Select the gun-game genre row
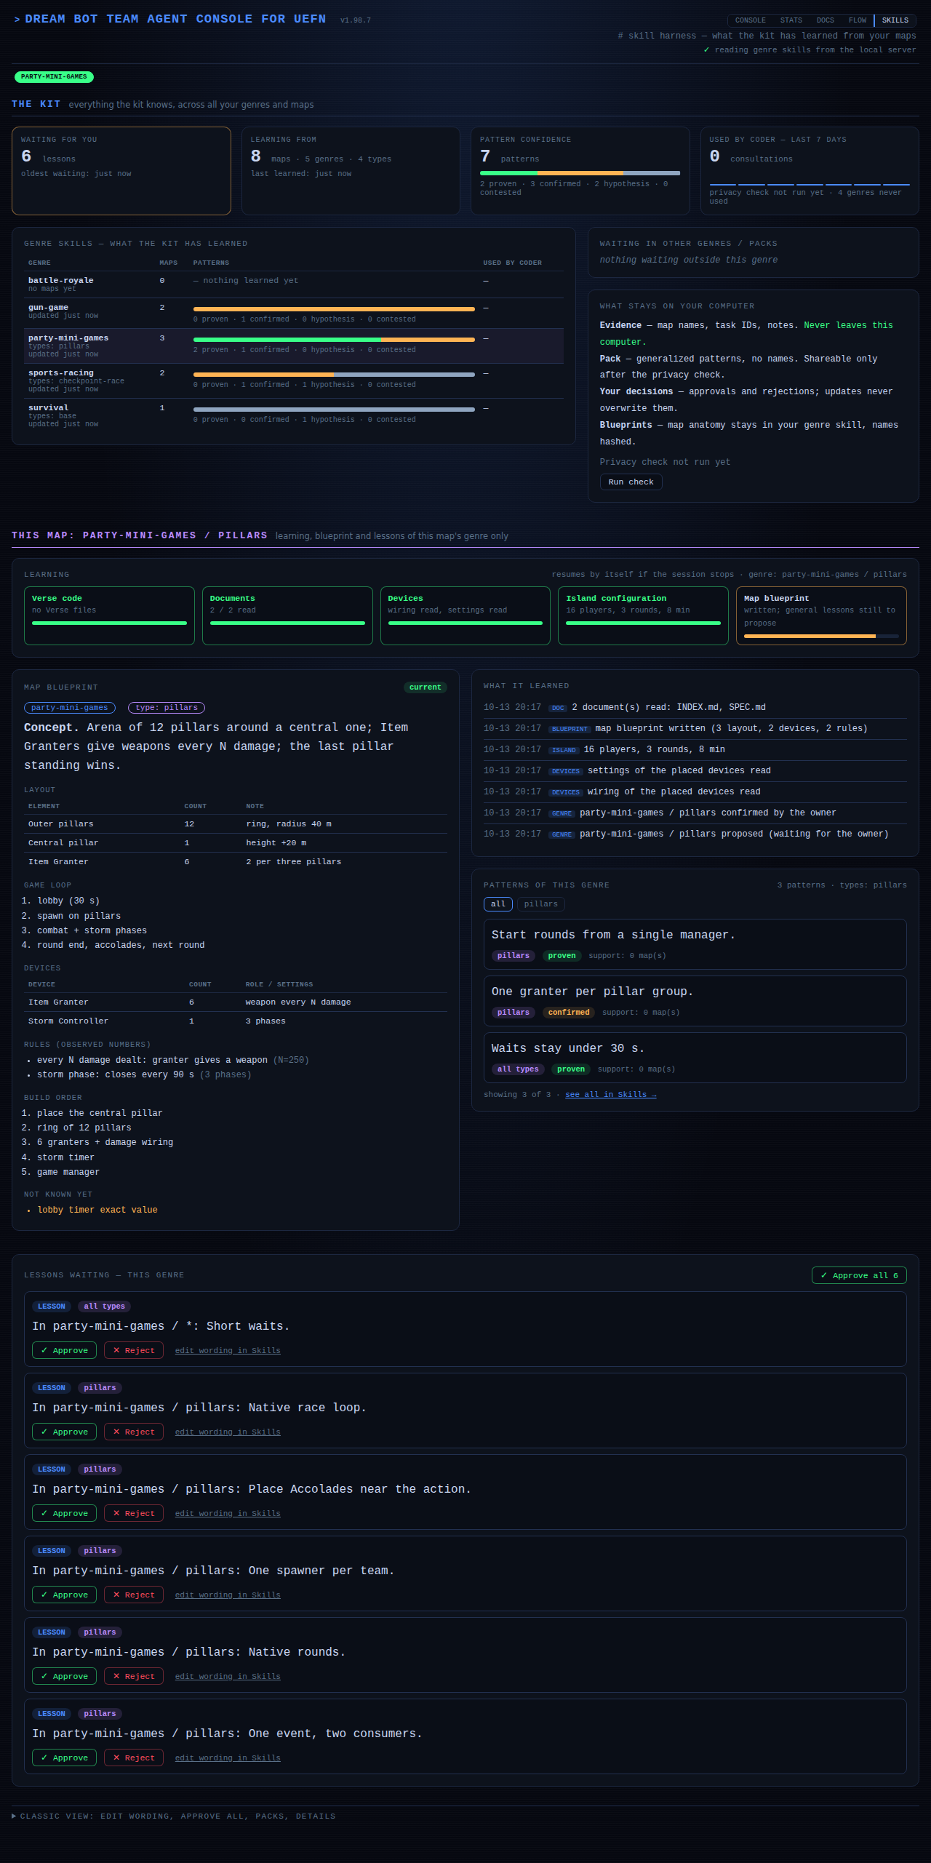 click(294, 313)
